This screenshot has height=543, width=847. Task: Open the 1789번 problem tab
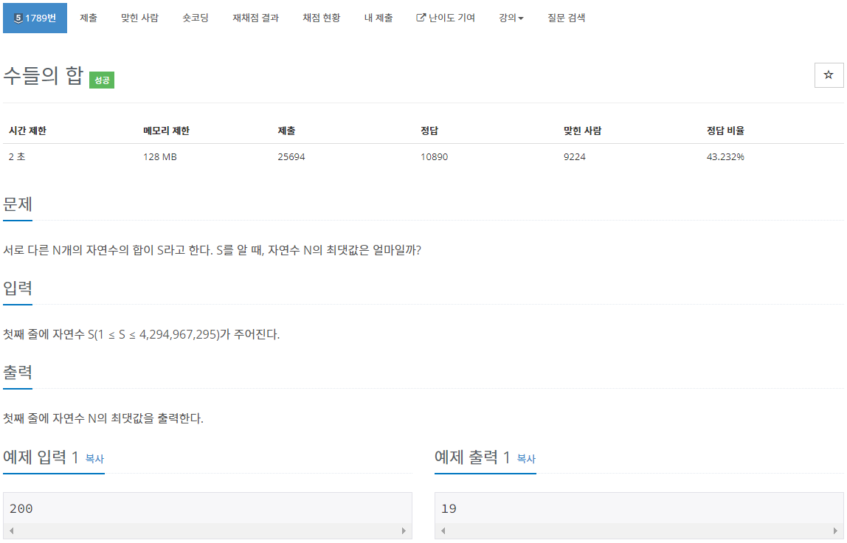pos(35,18)
